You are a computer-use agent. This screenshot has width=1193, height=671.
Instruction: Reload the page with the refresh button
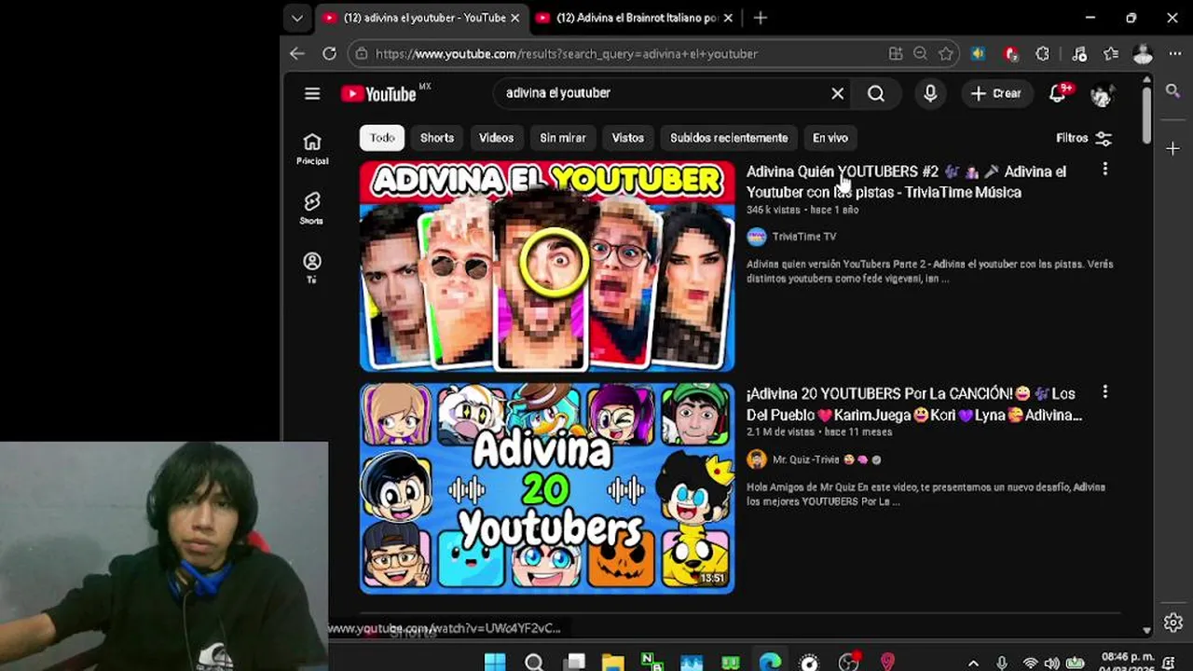(x=329, y=54)
